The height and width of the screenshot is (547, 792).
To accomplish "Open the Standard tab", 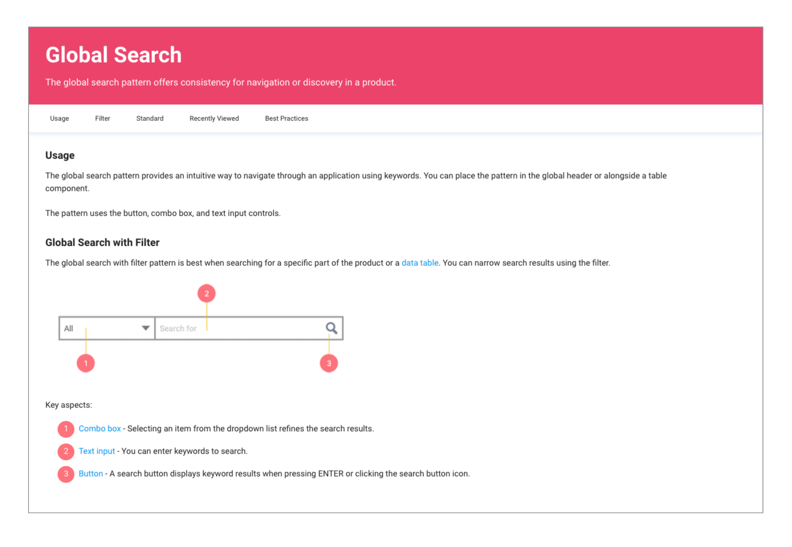I will (x=149, y=118).
